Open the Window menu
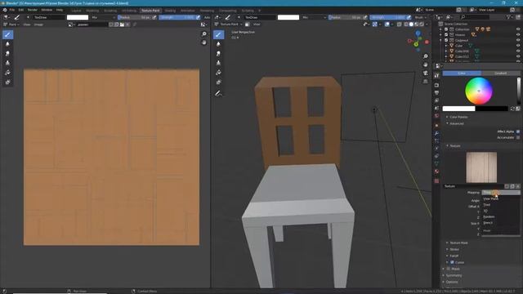523x294 pixels. point(47,10)
